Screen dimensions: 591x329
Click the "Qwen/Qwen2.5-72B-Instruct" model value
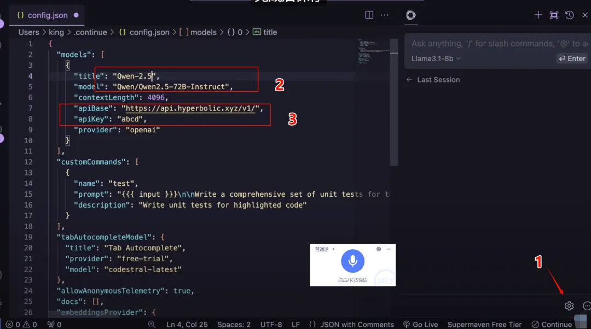[171, 87]
